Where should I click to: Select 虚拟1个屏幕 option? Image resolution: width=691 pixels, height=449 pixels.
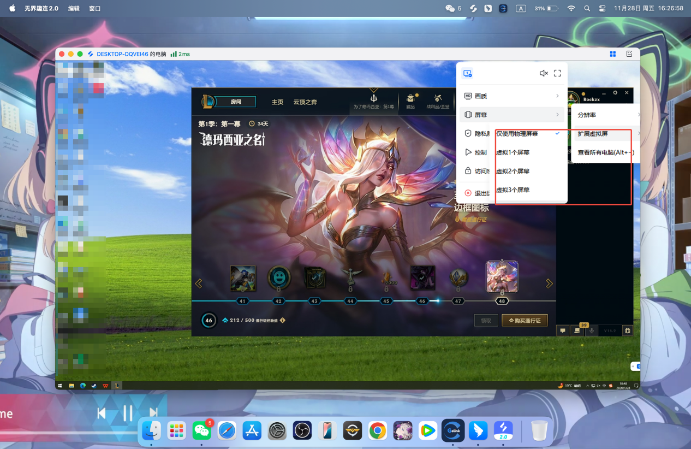click(x=513, y=152)
